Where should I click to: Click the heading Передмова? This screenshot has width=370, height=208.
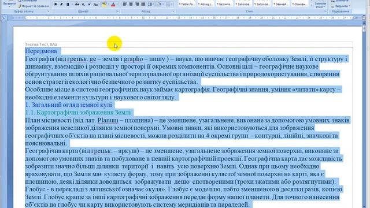(41, 51)
